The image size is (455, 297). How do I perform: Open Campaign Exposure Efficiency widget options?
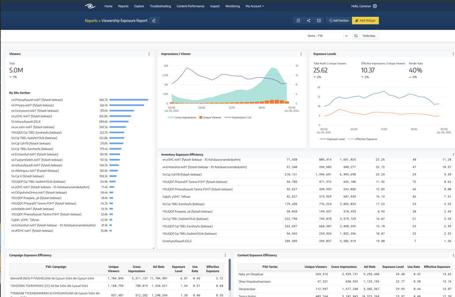coord(225,255)
